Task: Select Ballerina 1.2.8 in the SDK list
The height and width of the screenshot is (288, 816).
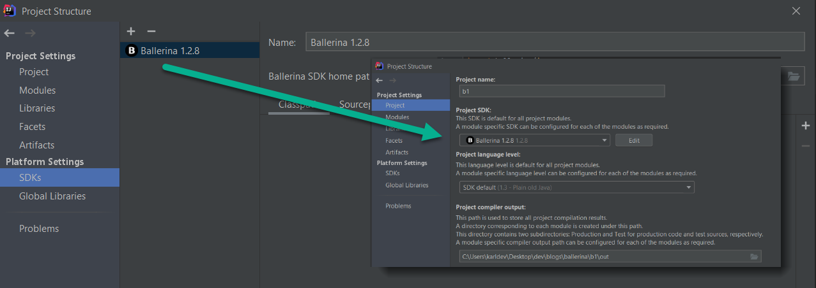Action: click(x=190, y=51)
